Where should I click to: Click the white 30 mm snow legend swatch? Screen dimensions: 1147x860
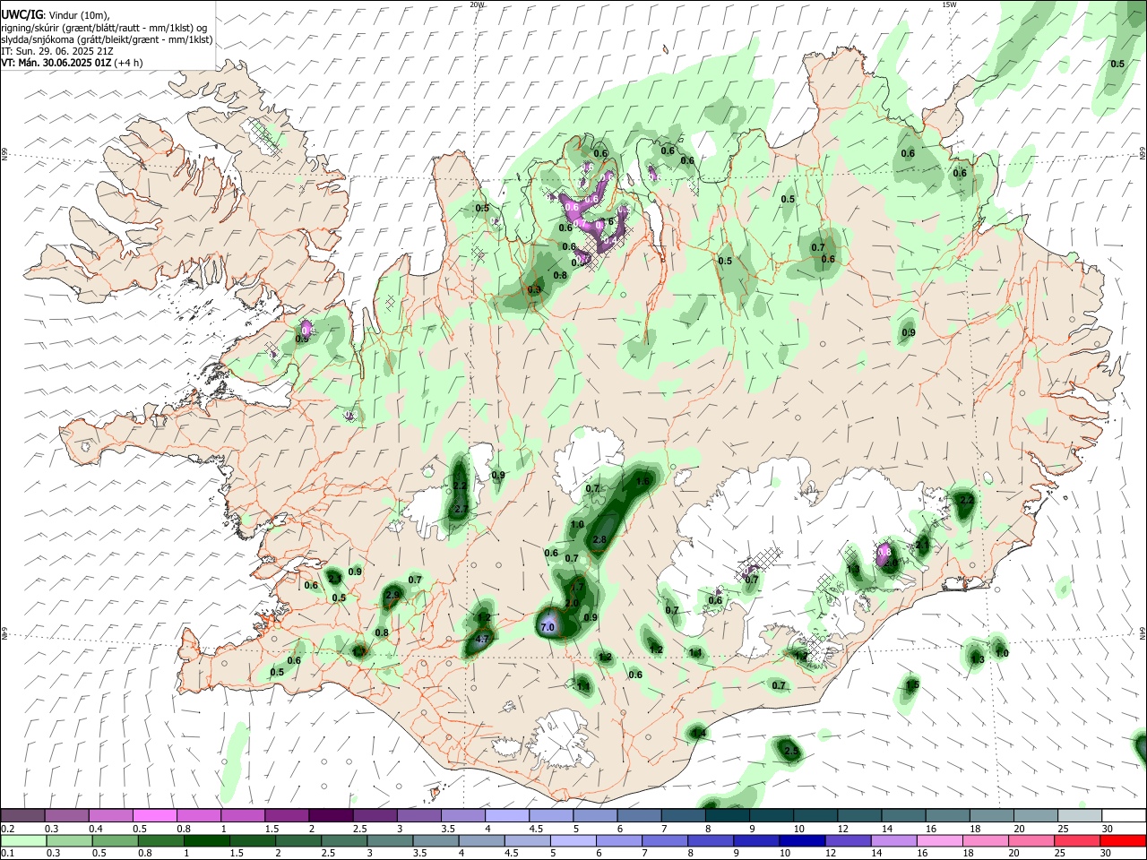[1124, 815]
